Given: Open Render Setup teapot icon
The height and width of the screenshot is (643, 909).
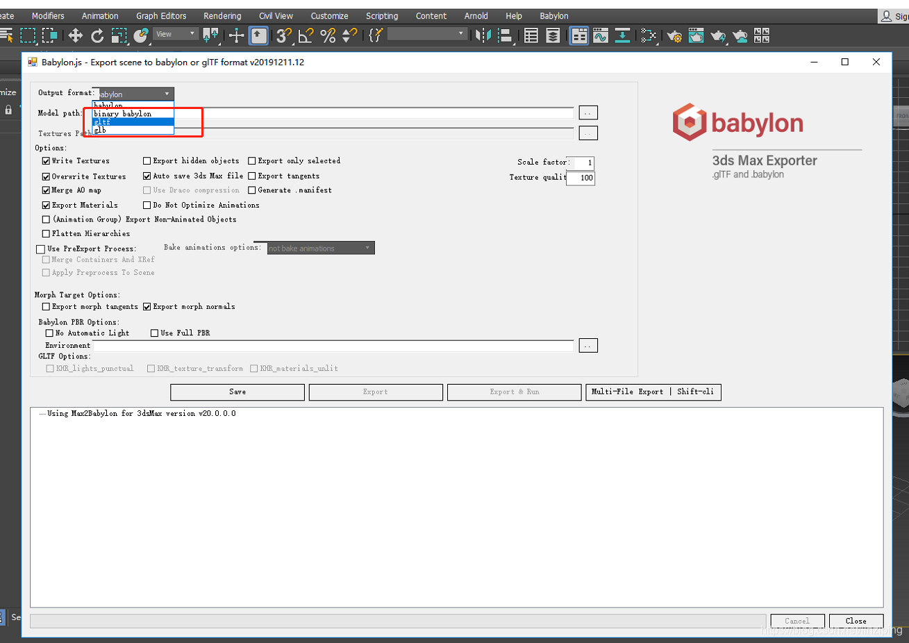Looking at the screenshot, I should (674, 35).
